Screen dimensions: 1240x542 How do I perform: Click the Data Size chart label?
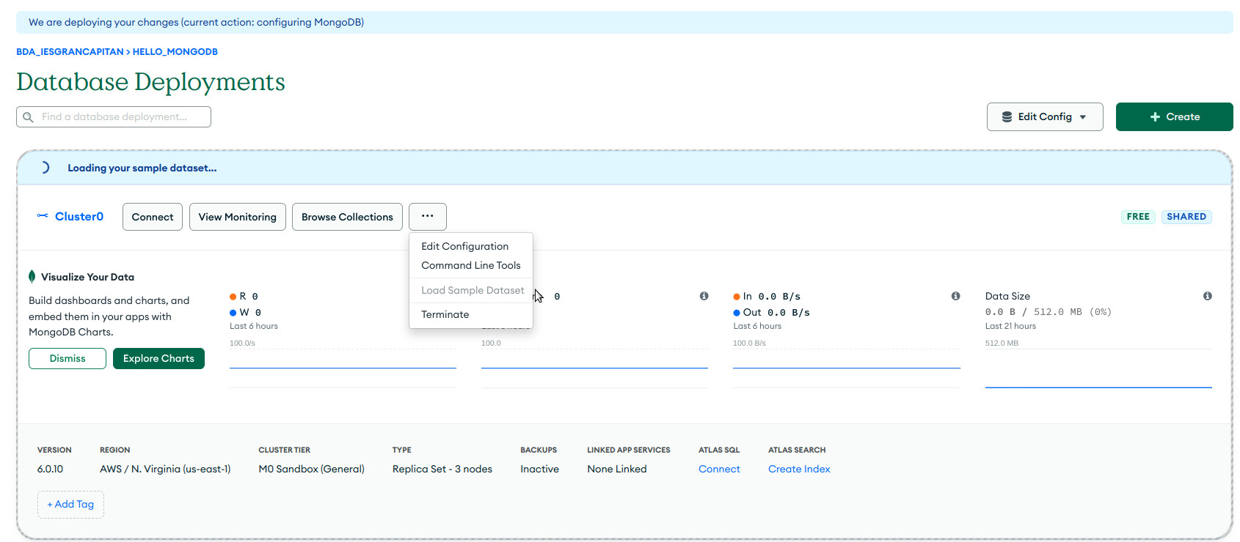(1007, 296)
